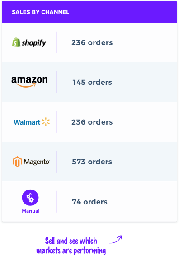Click the Walmart 236 orders value
179x255 pixels.
point(92,122)
